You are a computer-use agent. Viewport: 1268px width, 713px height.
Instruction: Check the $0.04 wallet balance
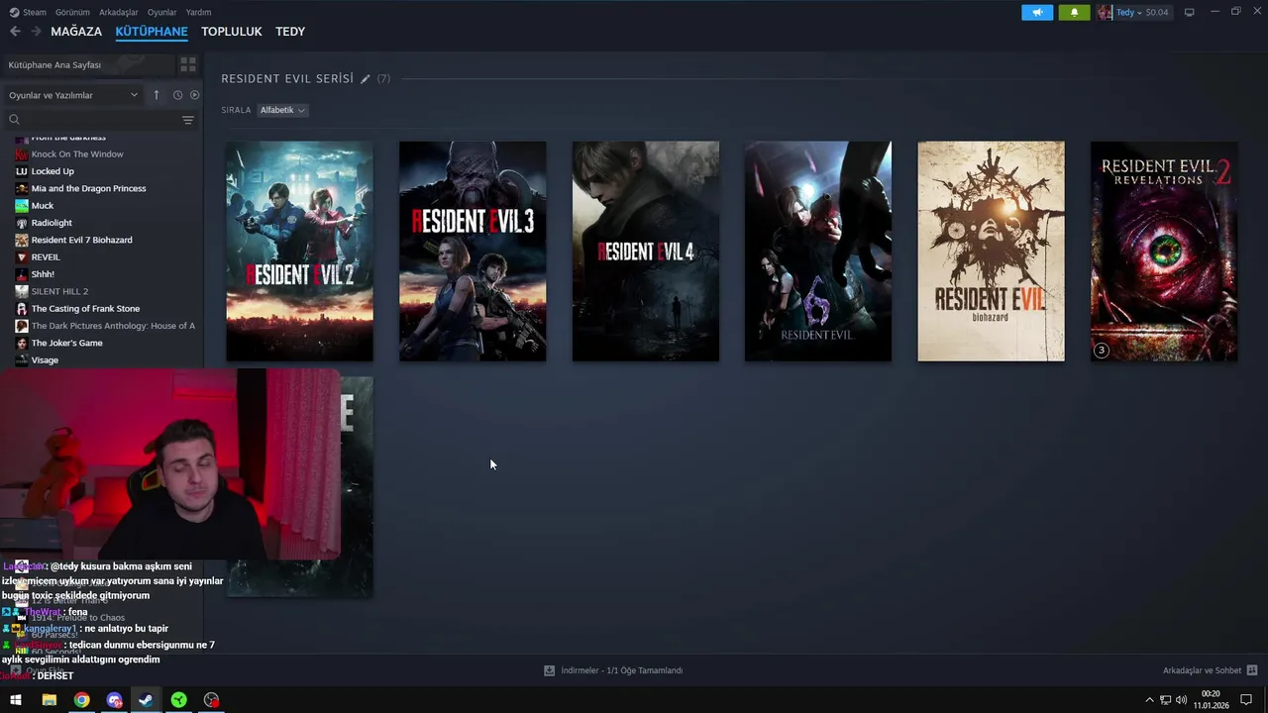pos(1157,13)
